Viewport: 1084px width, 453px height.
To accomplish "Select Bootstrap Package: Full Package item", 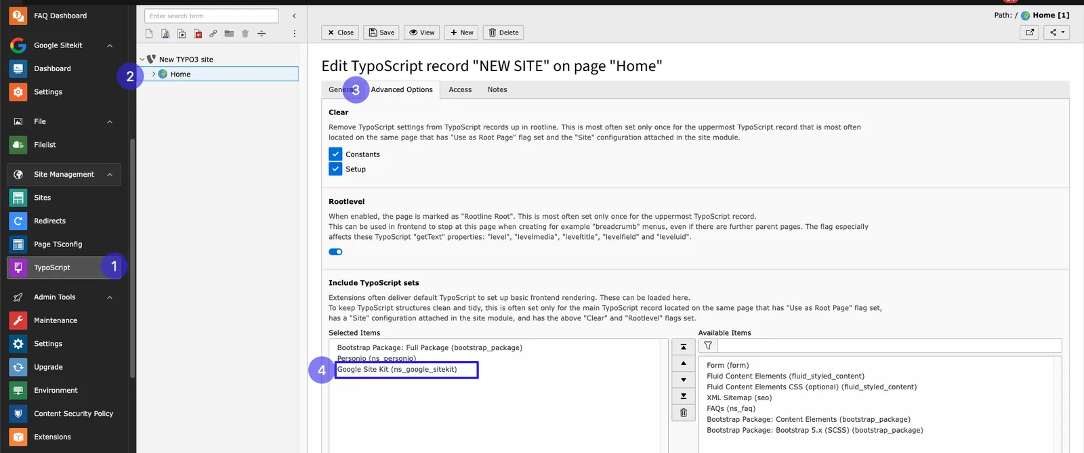I will [x=430, y=348].
